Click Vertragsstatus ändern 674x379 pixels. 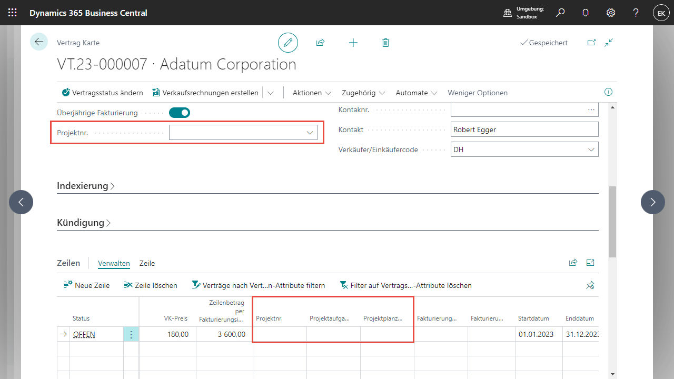(103, 93)
